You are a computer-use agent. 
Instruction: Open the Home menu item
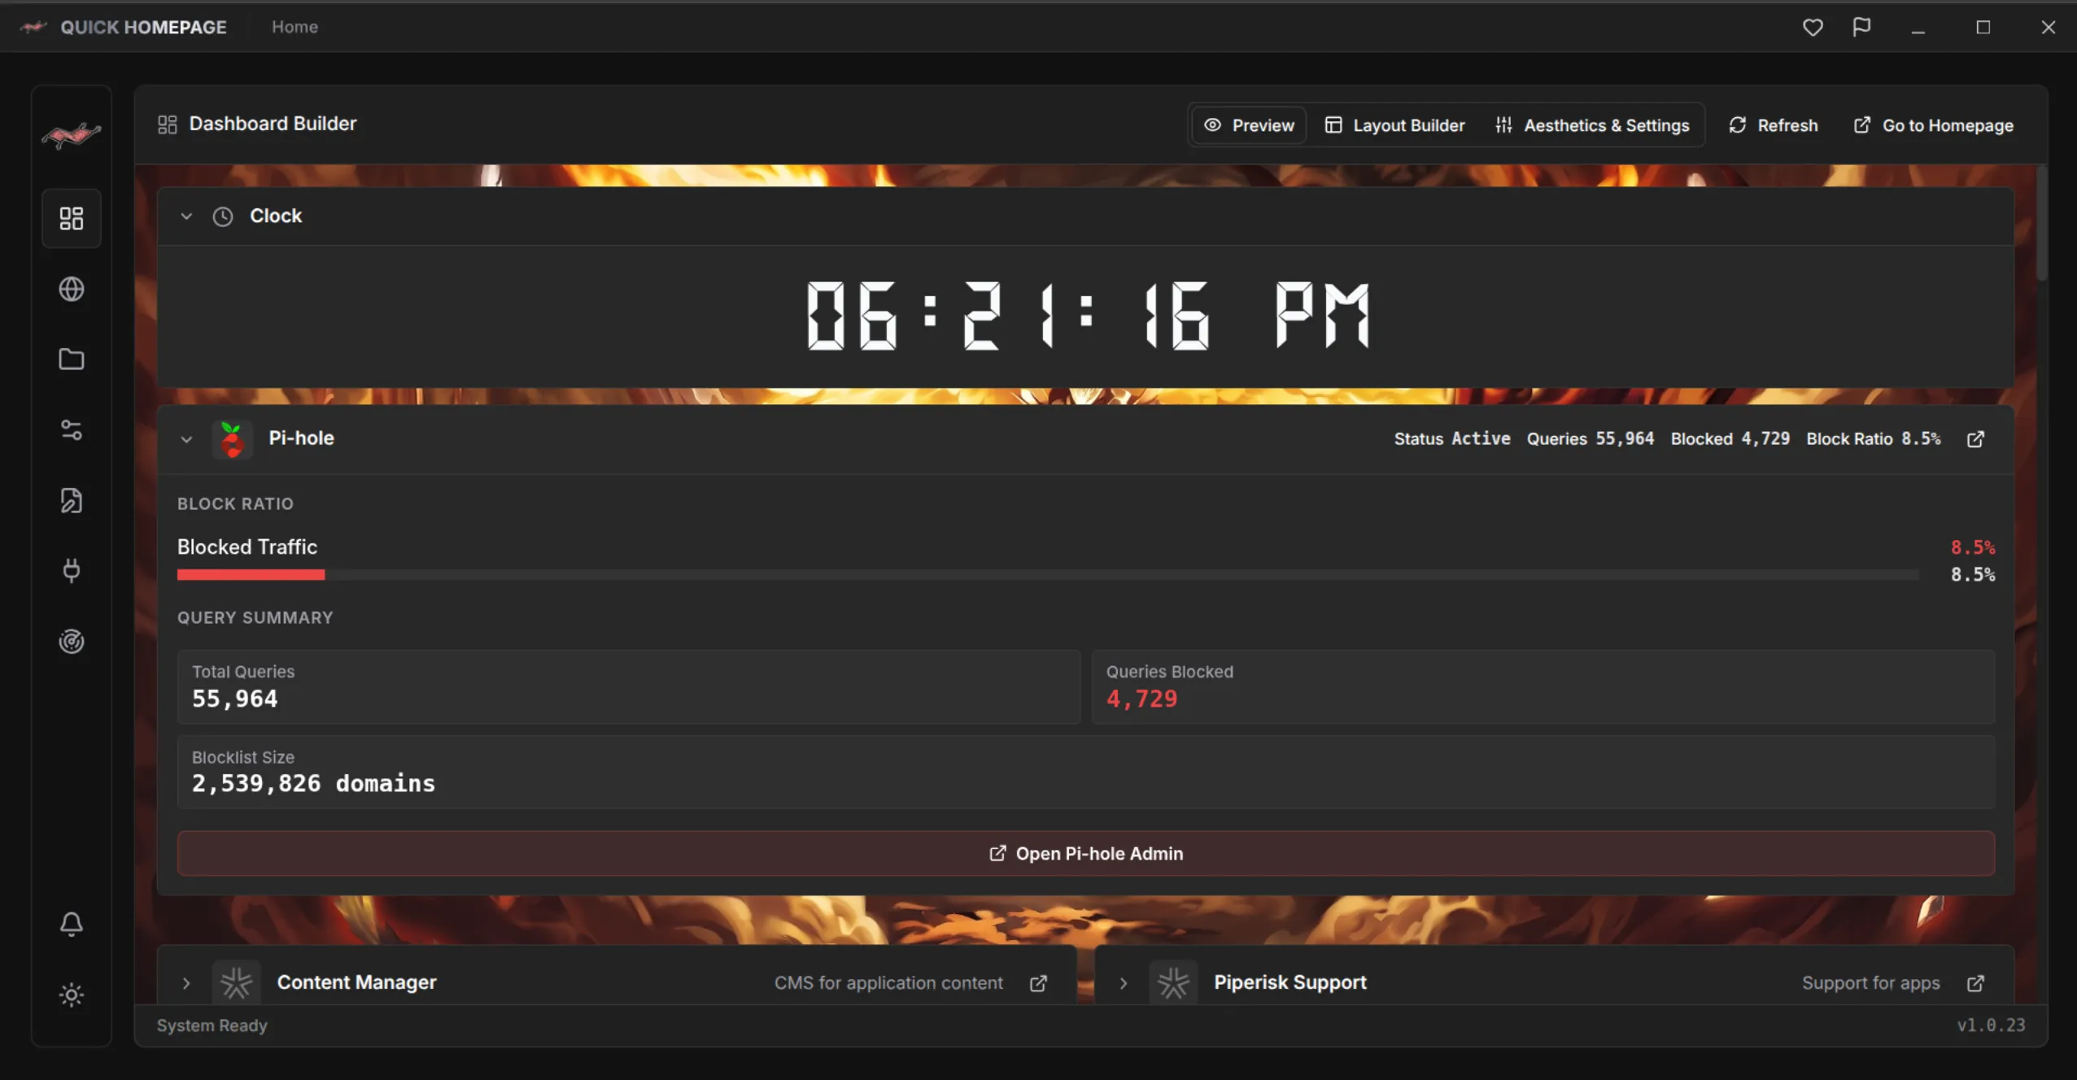[295, 27]
